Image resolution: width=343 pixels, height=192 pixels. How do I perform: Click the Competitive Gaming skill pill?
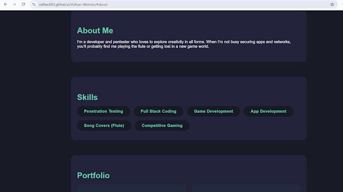(x=162, y=126)
